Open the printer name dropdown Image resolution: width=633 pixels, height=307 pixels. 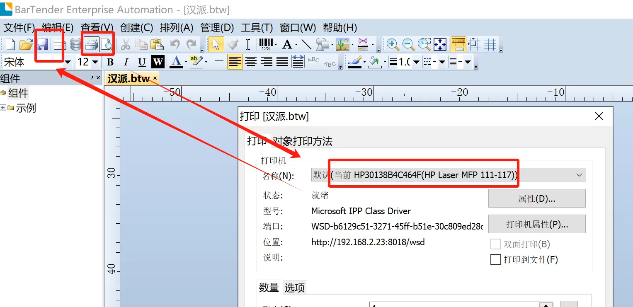coord(579,175)
